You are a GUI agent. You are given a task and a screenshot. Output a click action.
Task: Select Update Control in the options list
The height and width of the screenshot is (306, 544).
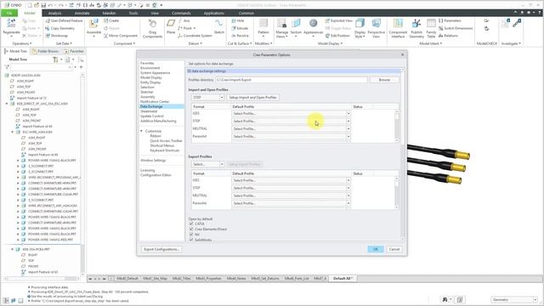point(152,116)
